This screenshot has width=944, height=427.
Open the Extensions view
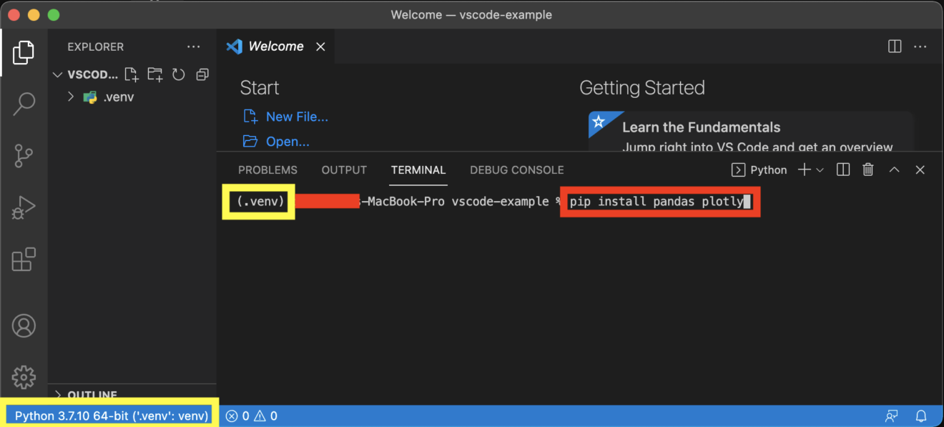click(24, 259)
